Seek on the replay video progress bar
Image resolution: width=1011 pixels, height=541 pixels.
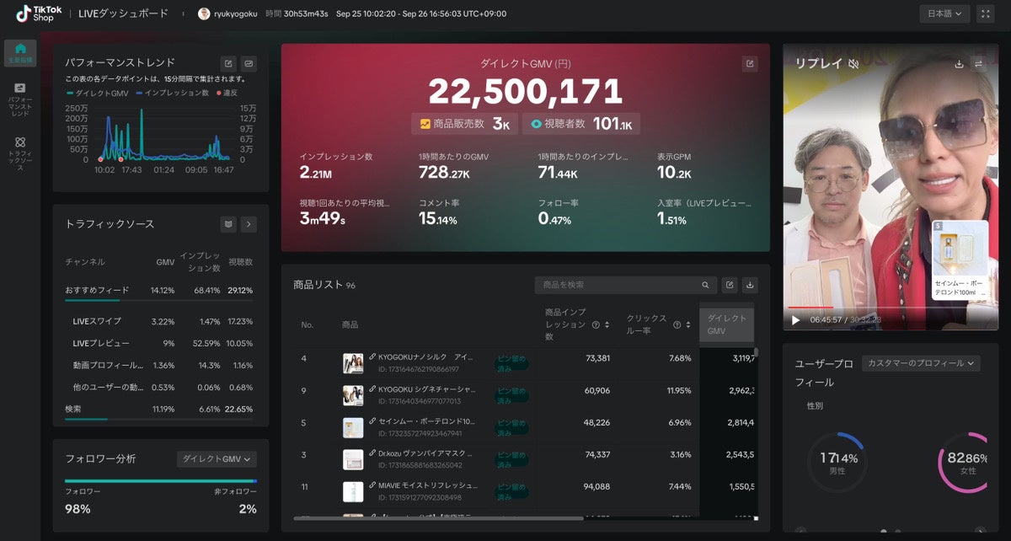[x=891, y=307]
